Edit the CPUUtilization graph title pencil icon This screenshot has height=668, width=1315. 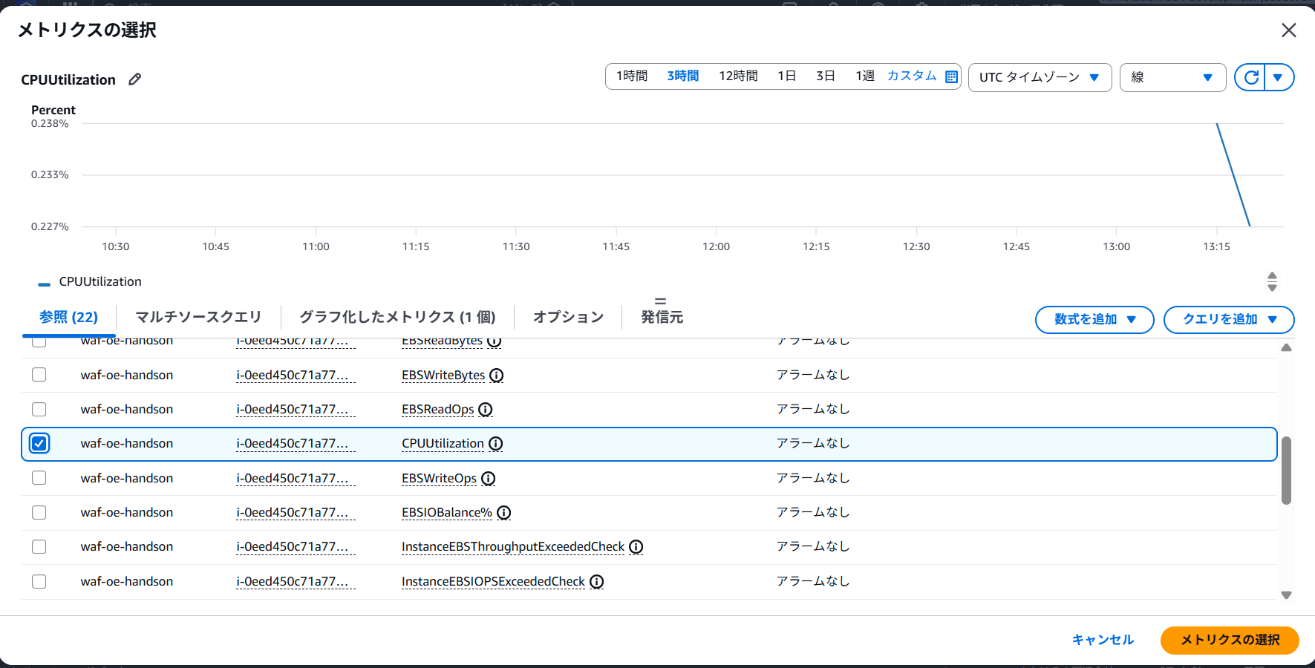pos(134,79)
